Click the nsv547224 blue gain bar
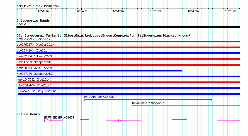 pos(128,76)
